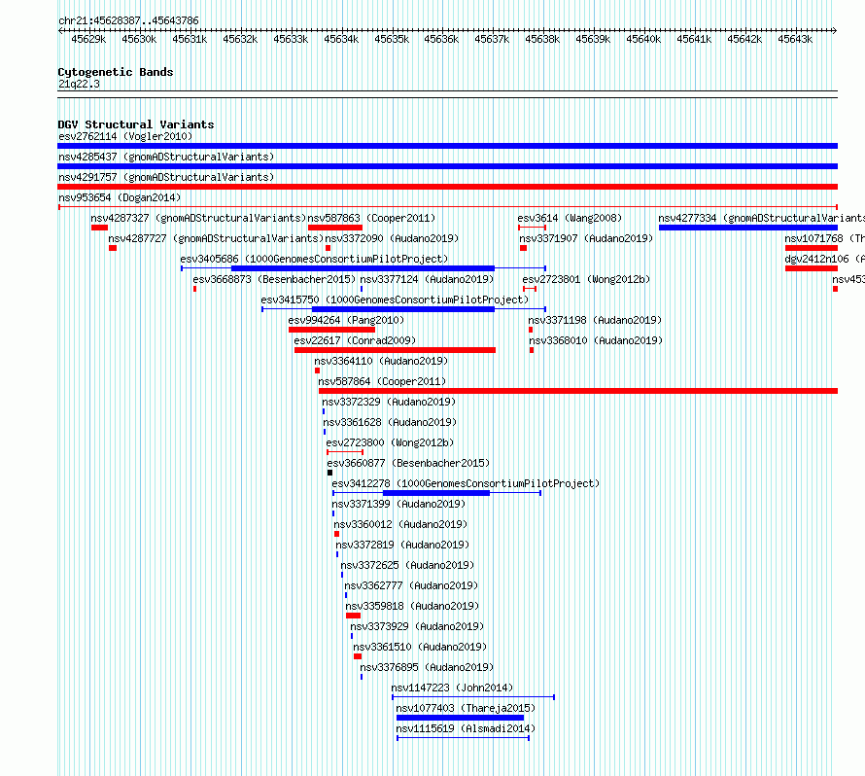The image size is (865, 776).
Task: Click nsv3377124 (Audano2019) label
Action: [x=427, y=279]
